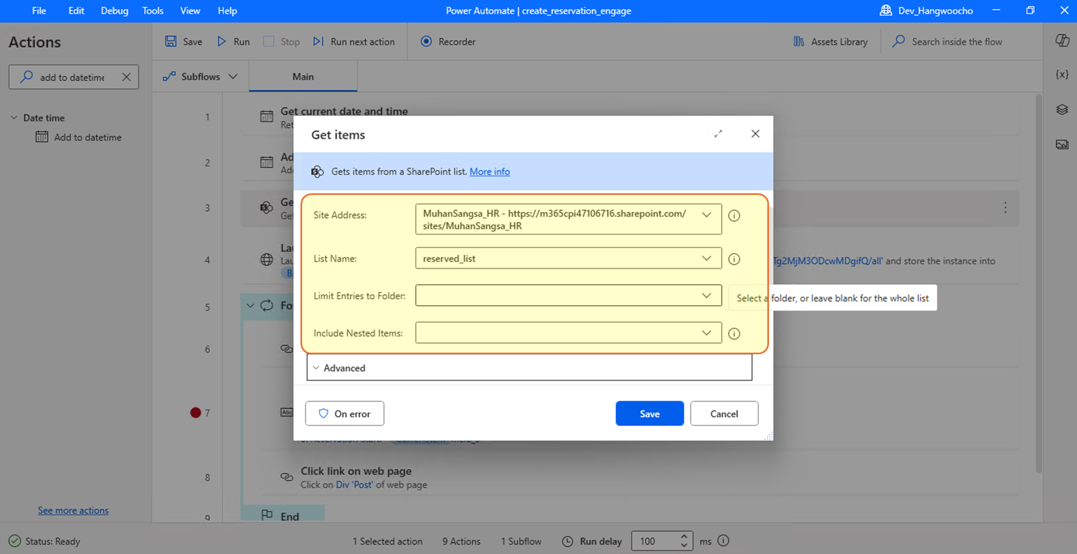Select Get current date and time action
The image size is (1077, 554).
point(344,111)
